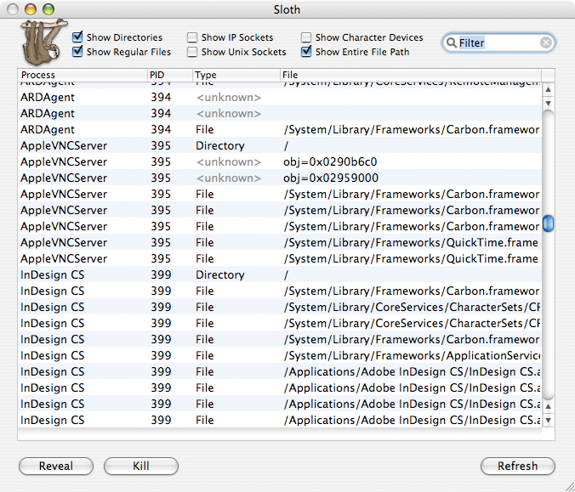Click the bottom scroll-down arrow

[x=549, y=420]
